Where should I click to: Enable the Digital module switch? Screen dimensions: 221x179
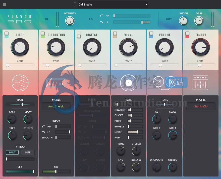(x=79, y=35)
